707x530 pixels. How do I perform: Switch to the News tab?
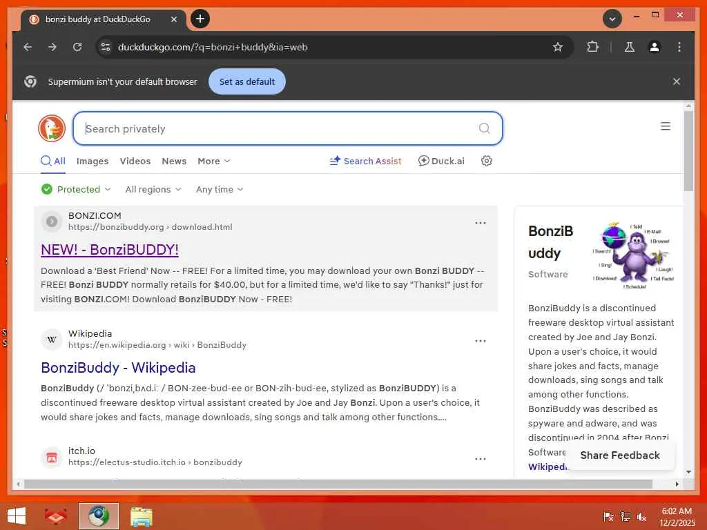click(x=174, y=161)
